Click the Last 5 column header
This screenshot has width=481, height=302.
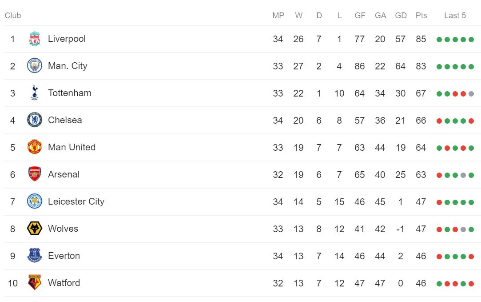(x=455, y=16)
